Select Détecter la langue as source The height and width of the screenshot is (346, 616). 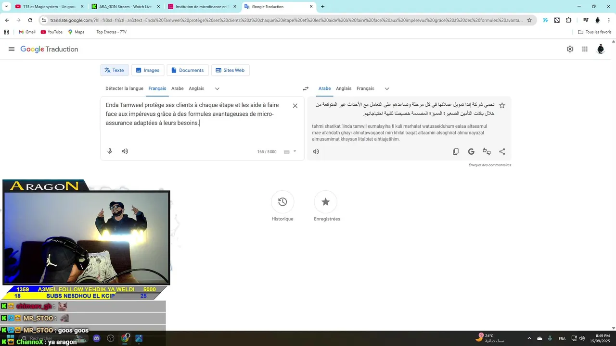point(124,88)
